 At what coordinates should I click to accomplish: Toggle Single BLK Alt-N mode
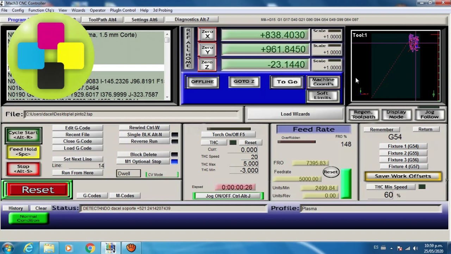tap(144, 134)
